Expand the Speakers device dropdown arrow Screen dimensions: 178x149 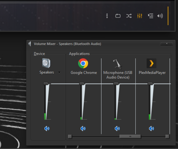(59, 72)
